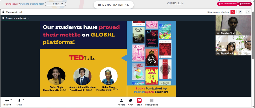The image size is (255, 108).
Task: Click Diyamika S microphone status icon
Action: [x=218, y=53]
